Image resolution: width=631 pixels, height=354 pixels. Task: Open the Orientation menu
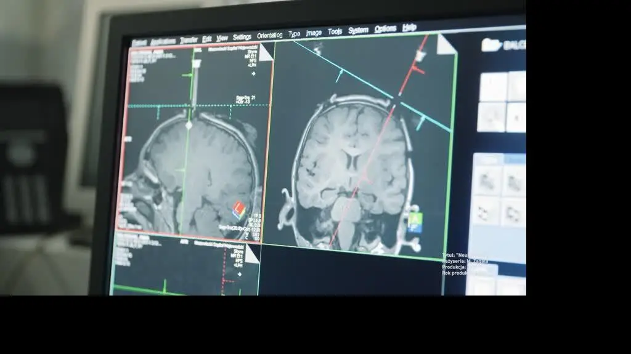[270, 36]
